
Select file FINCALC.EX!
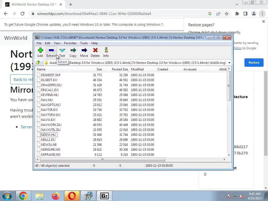click(50, 90)
